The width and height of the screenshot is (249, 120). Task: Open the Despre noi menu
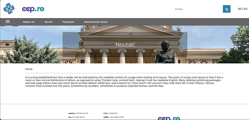tap(29, 22)
